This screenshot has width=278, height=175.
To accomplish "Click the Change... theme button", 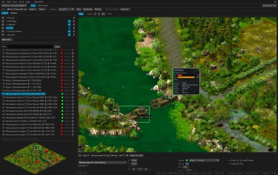I will 125,9.
